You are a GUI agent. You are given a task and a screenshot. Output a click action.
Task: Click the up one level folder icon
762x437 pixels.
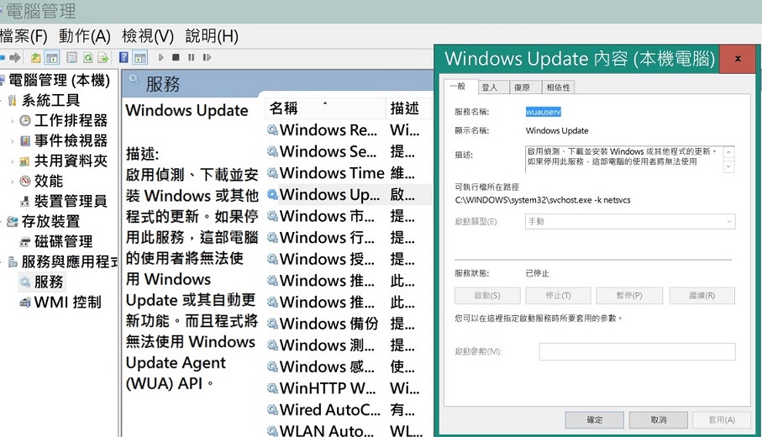coord(35,58)
